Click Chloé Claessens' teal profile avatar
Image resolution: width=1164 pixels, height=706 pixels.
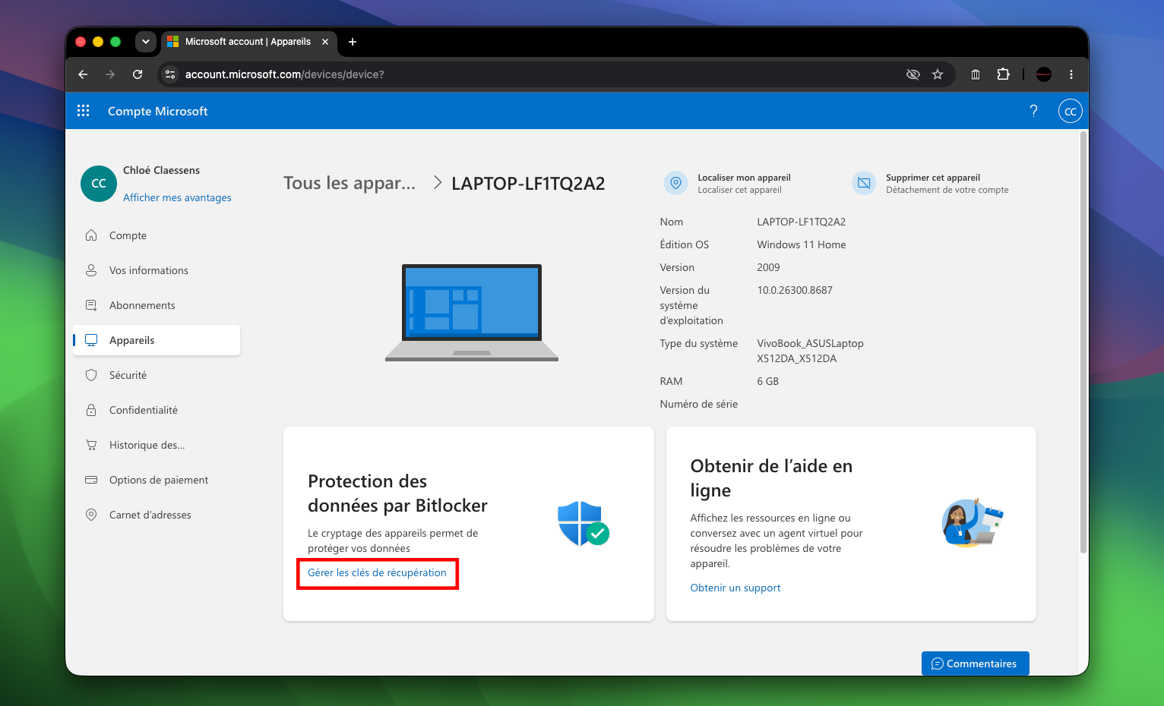coord(99,184)
